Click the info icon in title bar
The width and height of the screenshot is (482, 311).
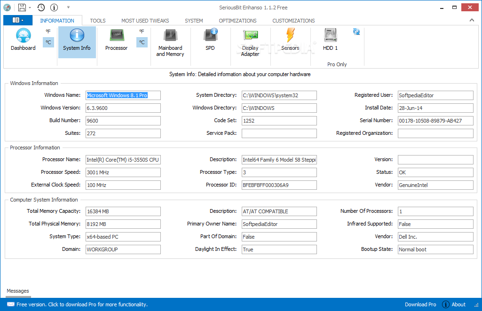[54, 8]
